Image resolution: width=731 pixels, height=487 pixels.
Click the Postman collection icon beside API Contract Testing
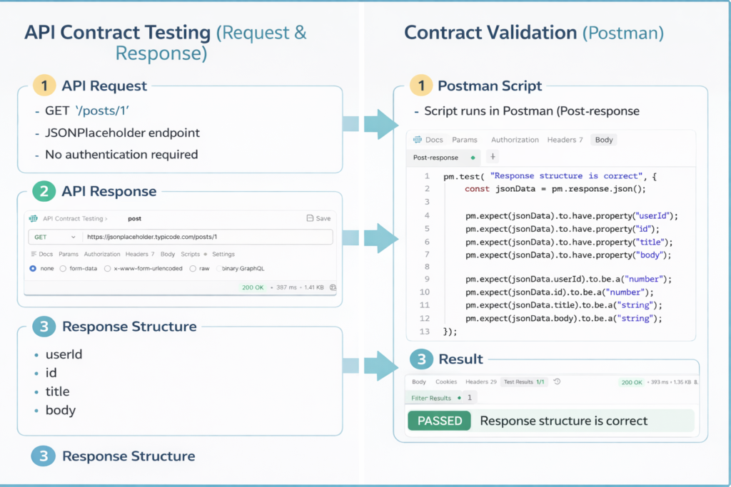[32, 218]
